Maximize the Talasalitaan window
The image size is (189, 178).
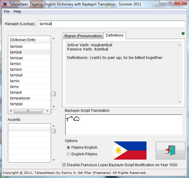coord(170,3)
